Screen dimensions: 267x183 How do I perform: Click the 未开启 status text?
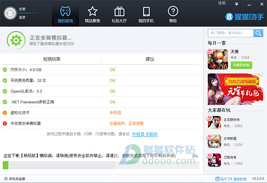tap(115, 113)
